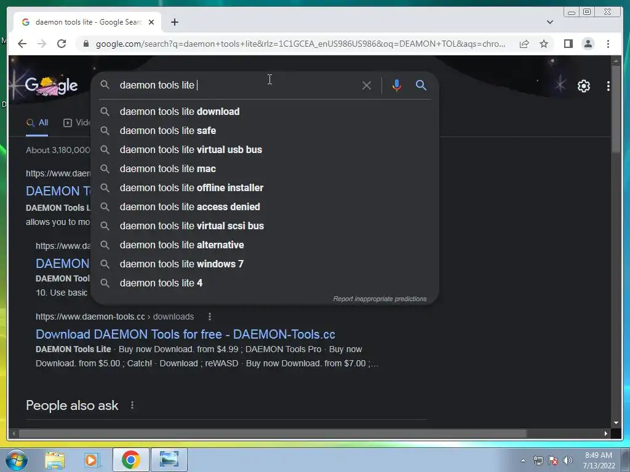Click in the Google search text field
Viewport: 630px width, 472px height.
[x=237, y=85]
